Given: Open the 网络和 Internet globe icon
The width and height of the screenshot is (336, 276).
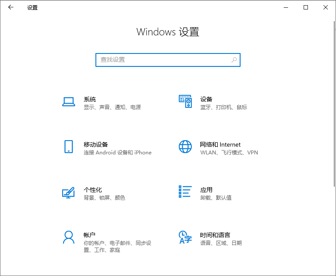Looking at the screenshot, I should 185,147.
